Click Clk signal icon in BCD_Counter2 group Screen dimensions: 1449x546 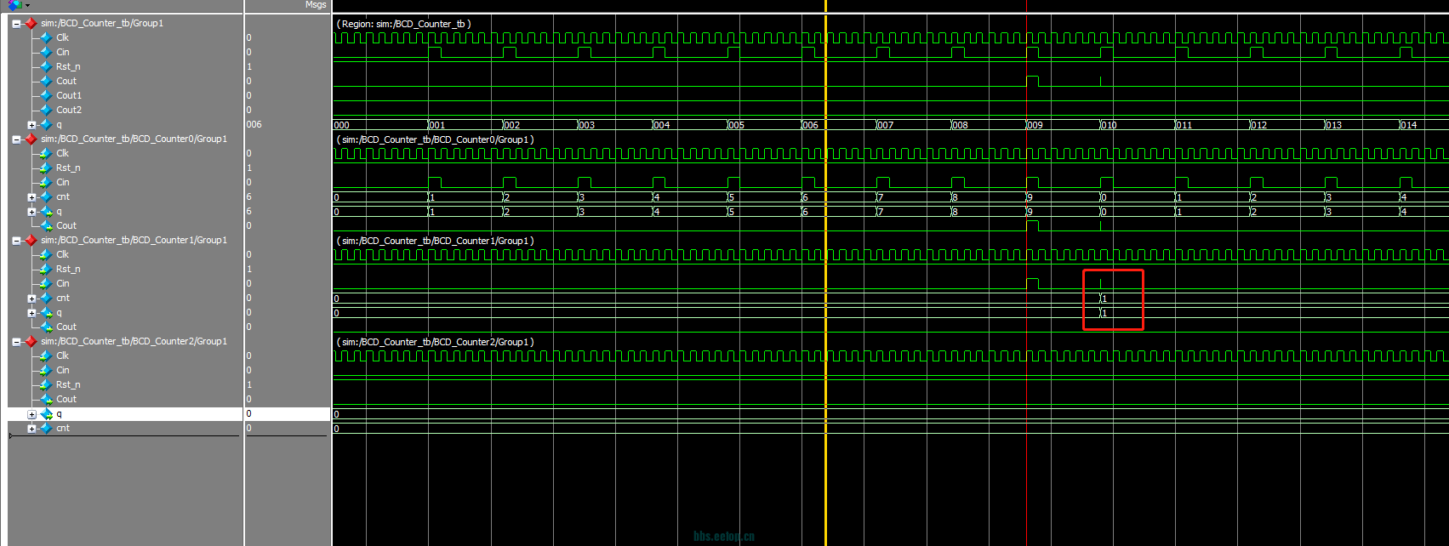tap(47, 356)
